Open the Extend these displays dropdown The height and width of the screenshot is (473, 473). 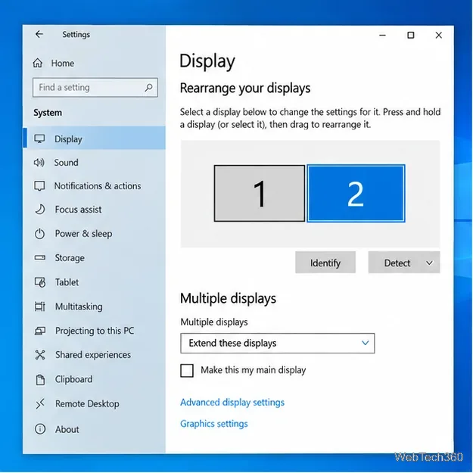click(x=278, y=344)
